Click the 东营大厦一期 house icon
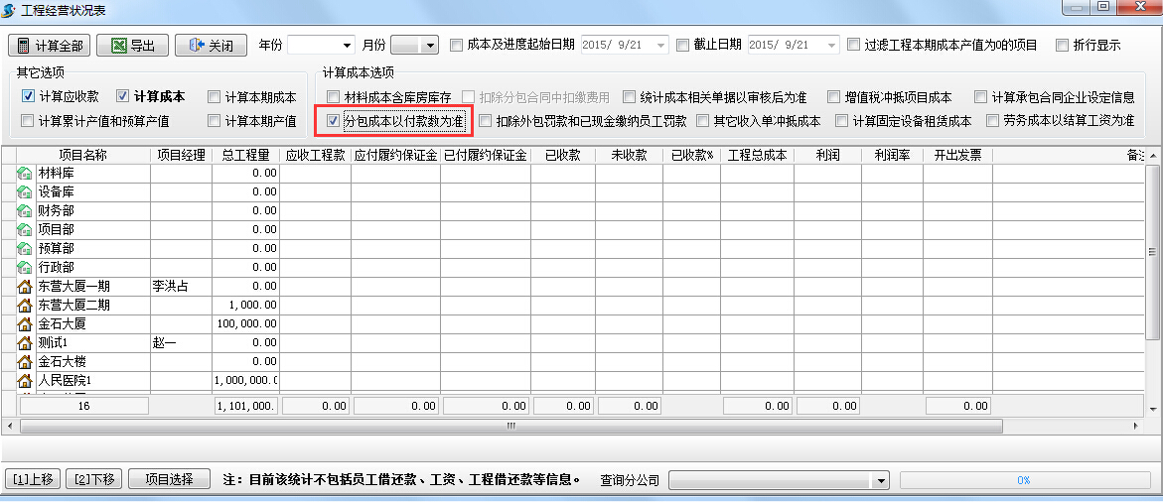This screenshot has height=502, width=1163. [25, 287]
